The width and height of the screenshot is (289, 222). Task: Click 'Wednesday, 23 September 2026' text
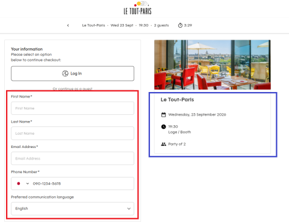(197, 115)
